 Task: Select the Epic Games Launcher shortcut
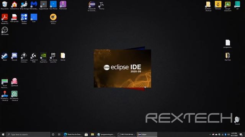coord(53,57)
